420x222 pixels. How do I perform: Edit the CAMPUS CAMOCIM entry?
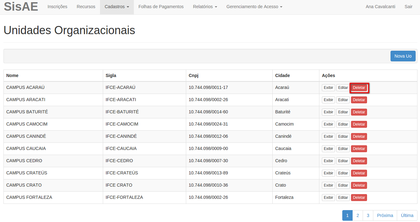343,124
